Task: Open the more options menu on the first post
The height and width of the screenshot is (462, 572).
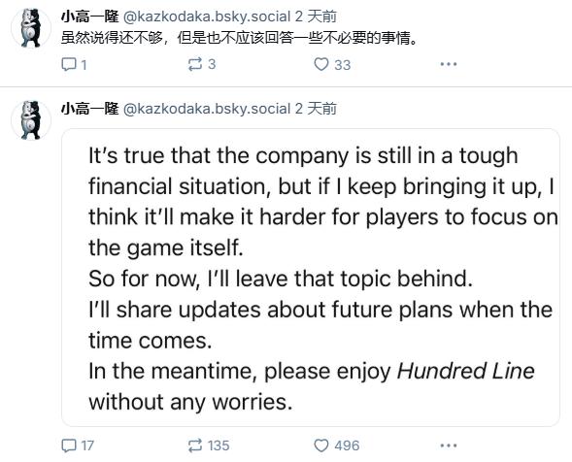Action: point(449,64)
